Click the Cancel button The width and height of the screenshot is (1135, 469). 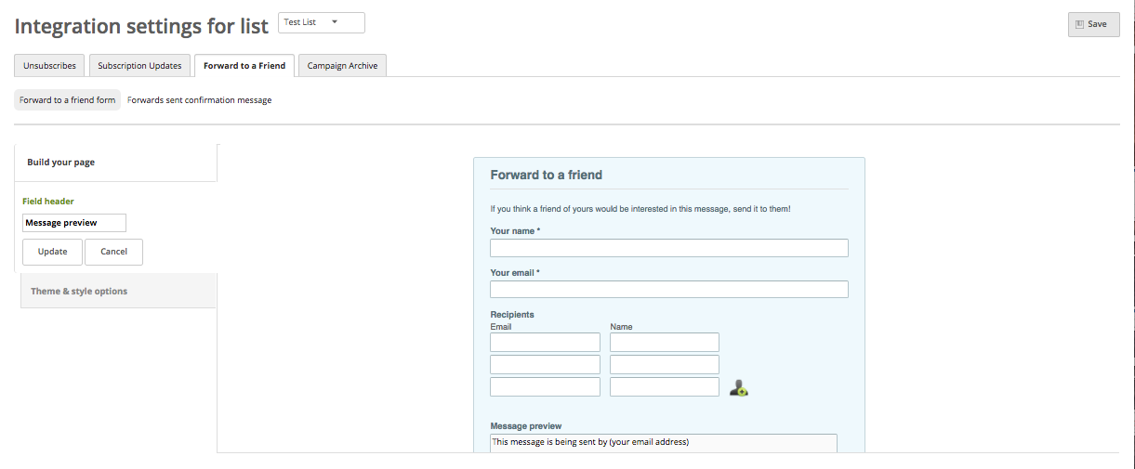(113, 252)
